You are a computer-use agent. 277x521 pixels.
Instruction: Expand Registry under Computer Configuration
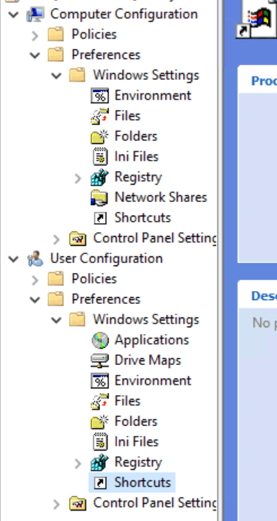click(78, 178)
